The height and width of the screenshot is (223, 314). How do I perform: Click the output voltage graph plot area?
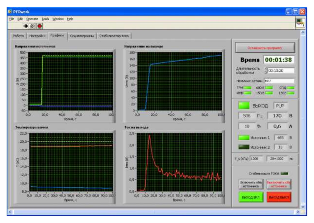[x=180, y=81]
